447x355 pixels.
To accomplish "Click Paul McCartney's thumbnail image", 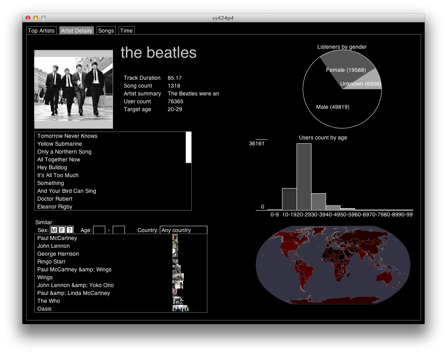I will point(175,238).
